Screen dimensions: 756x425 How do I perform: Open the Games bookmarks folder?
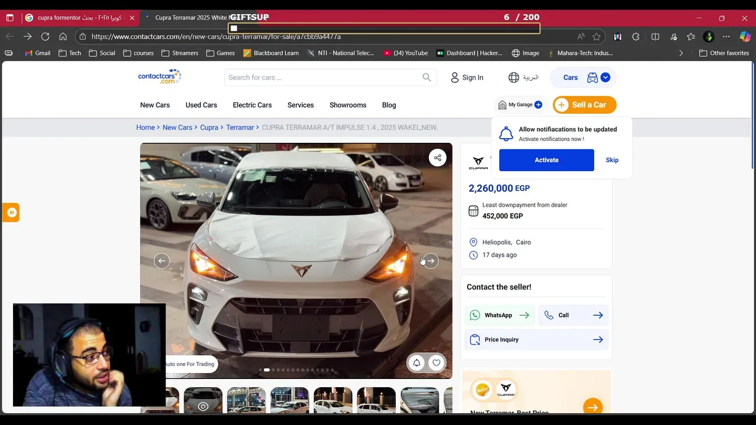[x=220, y=53]
